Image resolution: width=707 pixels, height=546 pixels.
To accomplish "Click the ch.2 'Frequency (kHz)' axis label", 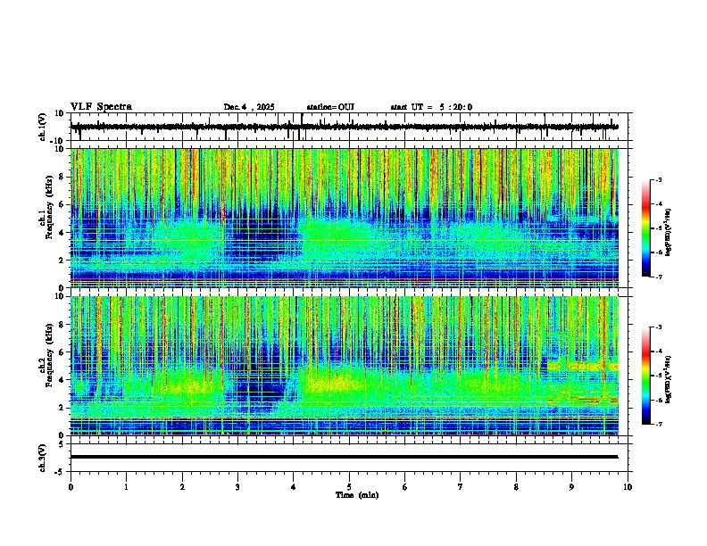I will tap(49, 355).
